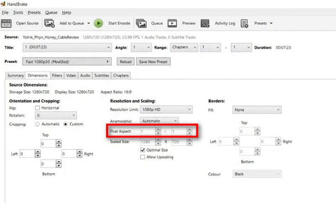Open the Angle dropdown

[x=141, y=47]
